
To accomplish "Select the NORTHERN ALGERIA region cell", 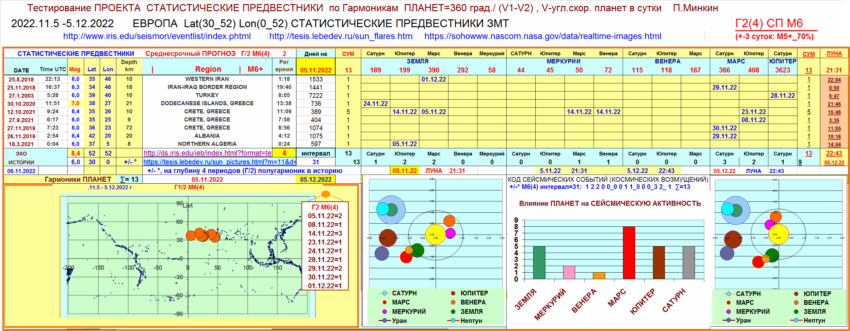I will pos(207,144).
